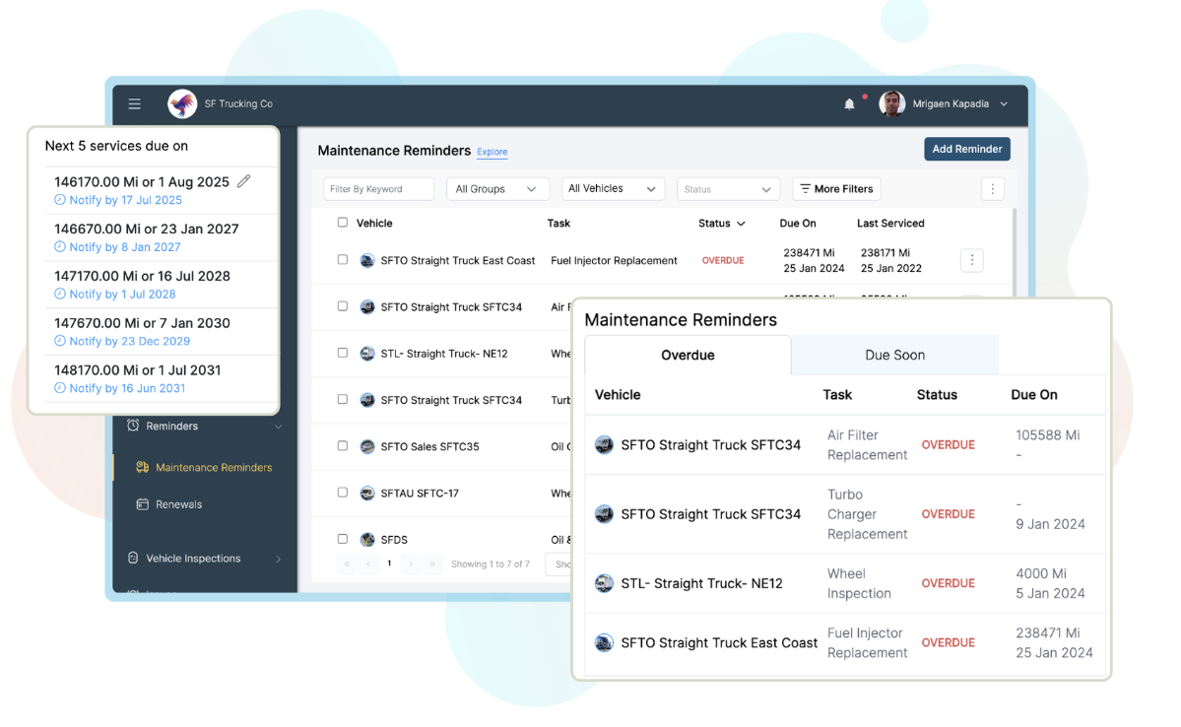This screenshot has width=1181, height=727.
Task: Click the Filter By Keyword field
Action: [x=378, y=189]
